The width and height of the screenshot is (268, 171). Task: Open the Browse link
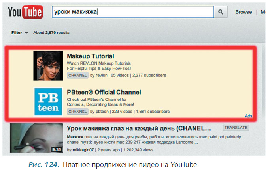pyautogui.click(x=243, y=12)
